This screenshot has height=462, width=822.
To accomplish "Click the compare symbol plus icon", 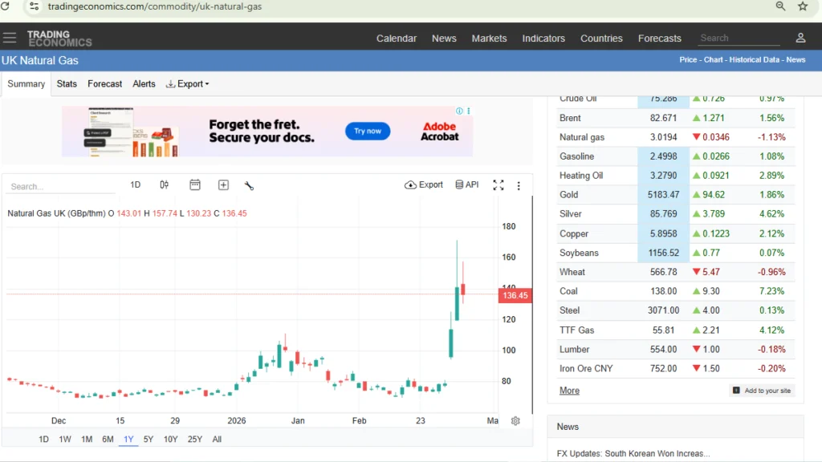I will coord(223,184).
